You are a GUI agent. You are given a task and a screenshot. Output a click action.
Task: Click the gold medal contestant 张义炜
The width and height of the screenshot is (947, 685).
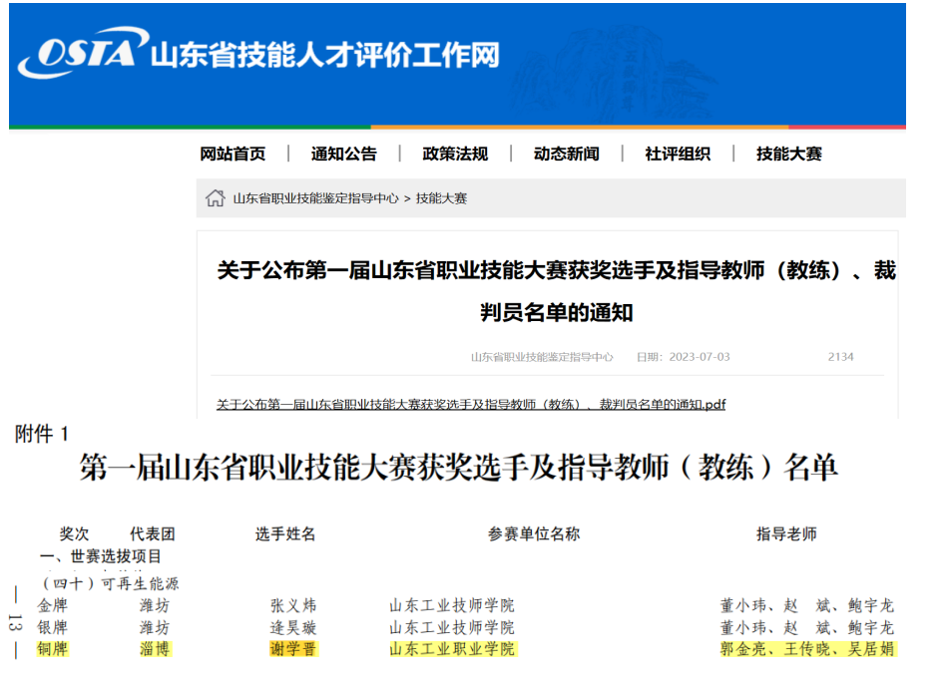[x=292, y=605]
